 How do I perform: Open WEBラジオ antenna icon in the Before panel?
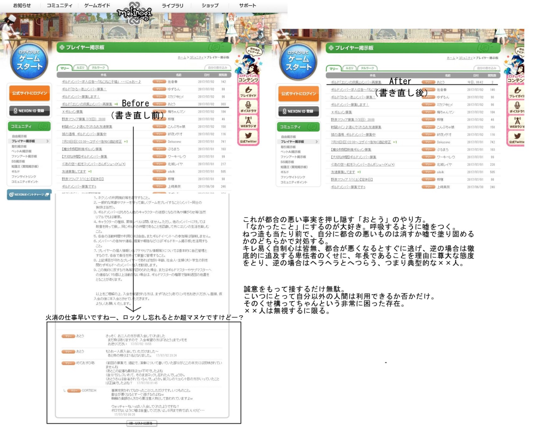coord(248,120)
